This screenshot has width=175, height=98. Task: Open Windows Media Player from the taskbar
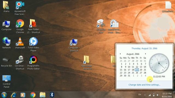pyautogui.click(x=23, y=95)
